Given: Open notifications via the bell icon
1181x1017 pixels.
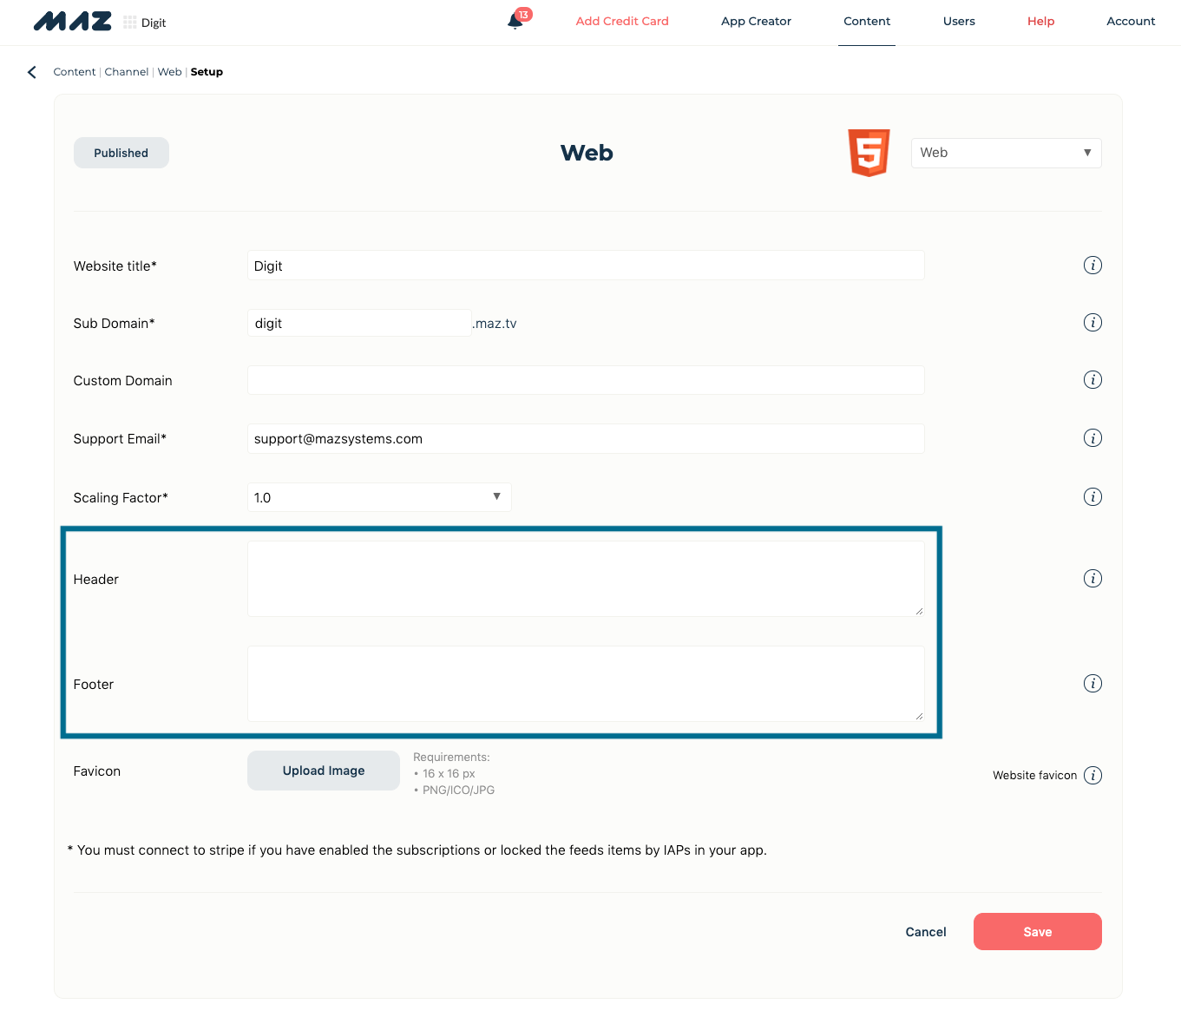Looking at the screenshot, I should tap(515, 21).
